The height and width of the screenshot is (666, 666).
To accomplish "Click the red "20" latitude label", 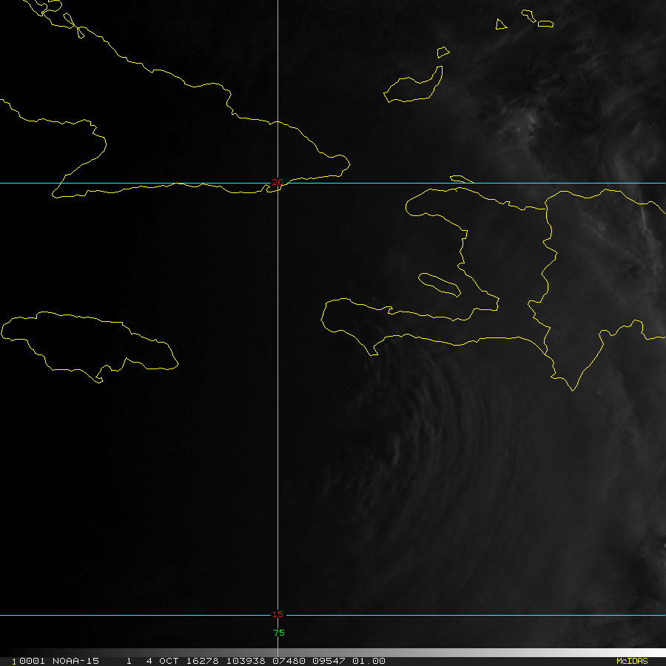I will click(277, 182).
